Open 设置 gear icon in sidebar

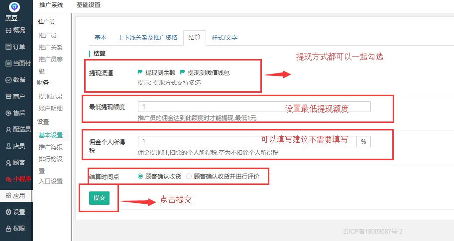pos(8,212)
